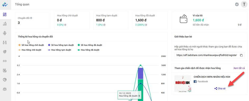Open the group community icon in sidebar
This screenshot has width=249, height=101.
pos(5,89)
